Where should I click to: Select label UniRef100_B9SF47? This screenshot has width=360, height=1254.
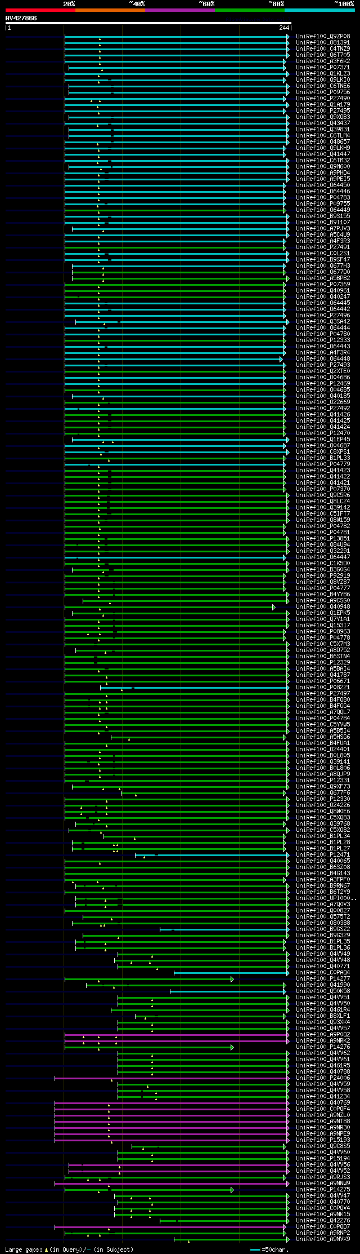(323, 260)
